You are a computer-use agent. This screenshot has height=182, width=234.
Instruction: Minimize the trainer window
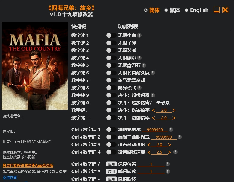click(x=217, y=10)
